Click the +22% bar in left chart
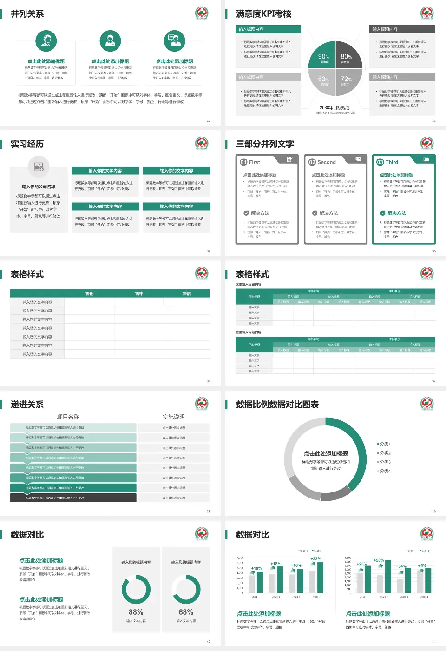Viewport: 446px width, 651px height. pos(320,577)
